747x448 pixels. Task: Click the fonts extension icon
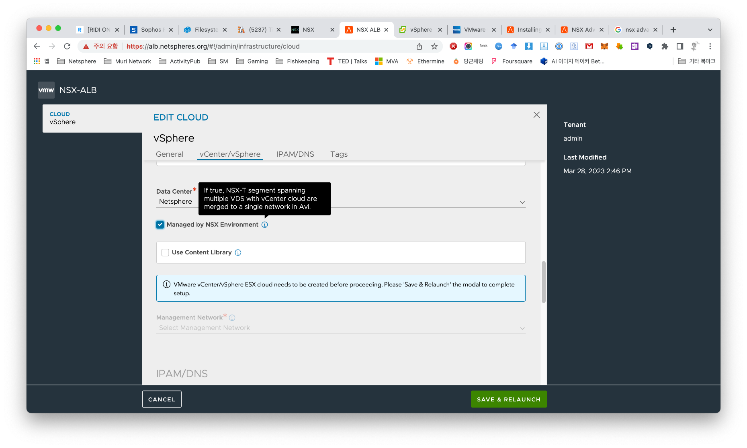(x=483, y=46)
